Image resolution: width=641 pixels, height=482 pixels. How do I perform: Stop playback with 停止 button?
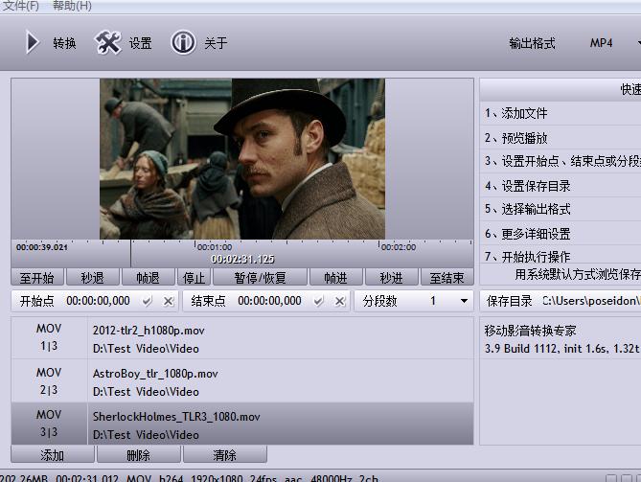click(x=195, y=278)
